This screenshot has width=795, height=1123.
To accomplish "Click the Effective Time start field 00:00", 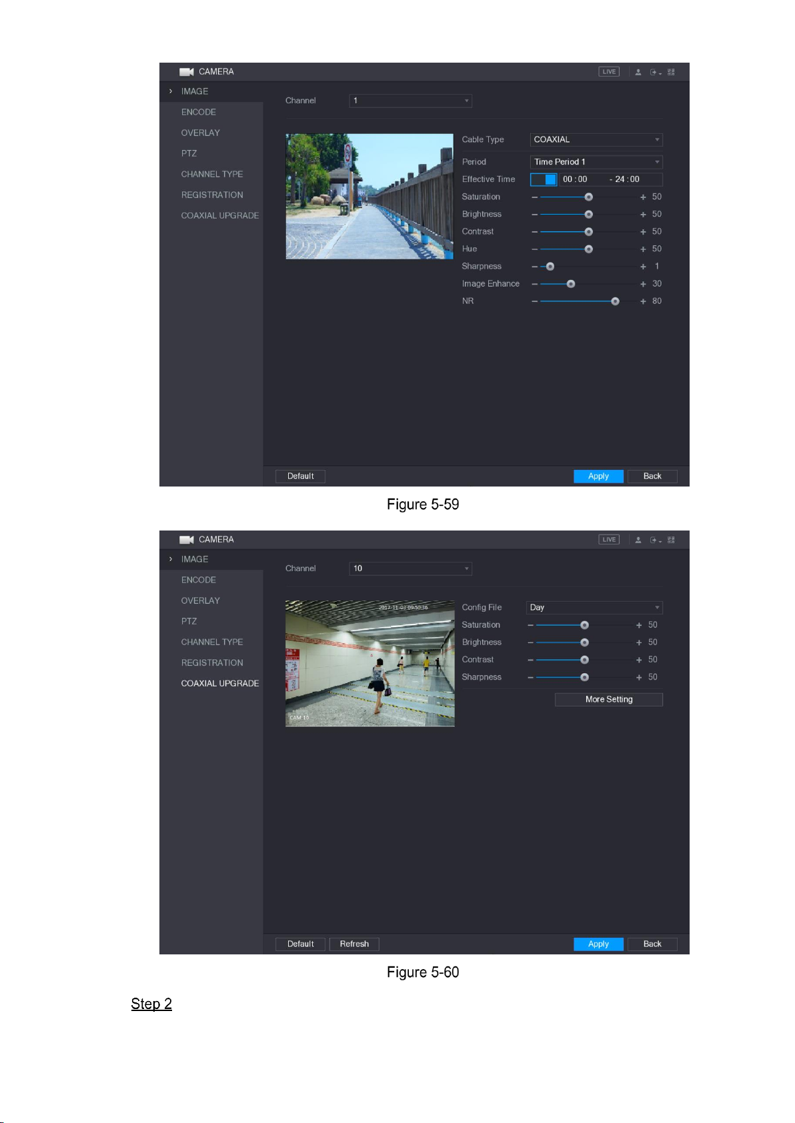I will [575, 179].
